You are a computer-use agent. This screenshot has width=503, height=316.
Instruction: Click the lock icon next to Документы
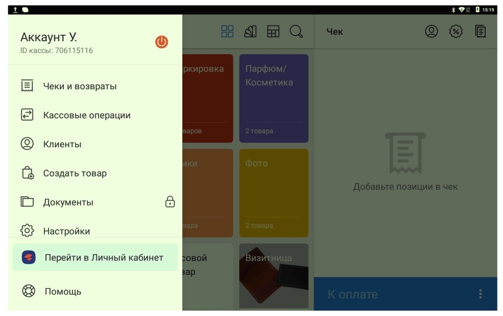170,202
